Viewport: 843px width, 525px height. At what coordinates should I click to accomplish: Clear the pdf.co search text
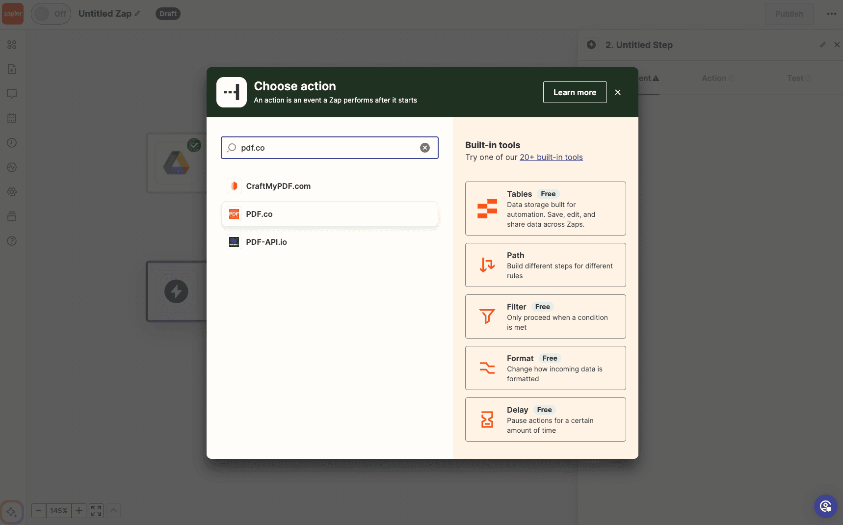425,148
